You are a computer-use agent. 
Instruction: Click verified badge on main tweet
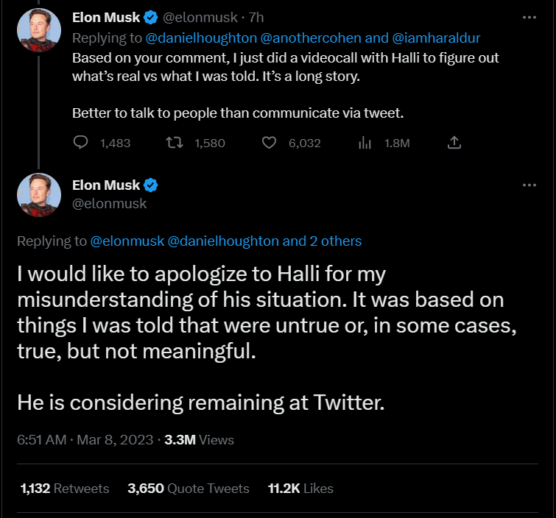pos(152,185)
